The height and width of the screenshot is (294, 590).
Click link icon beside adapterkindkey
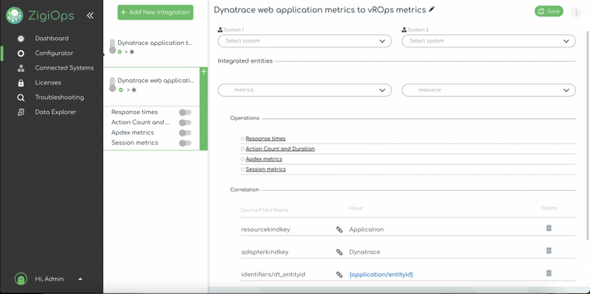pyautogui.click(x=339, y=252)
